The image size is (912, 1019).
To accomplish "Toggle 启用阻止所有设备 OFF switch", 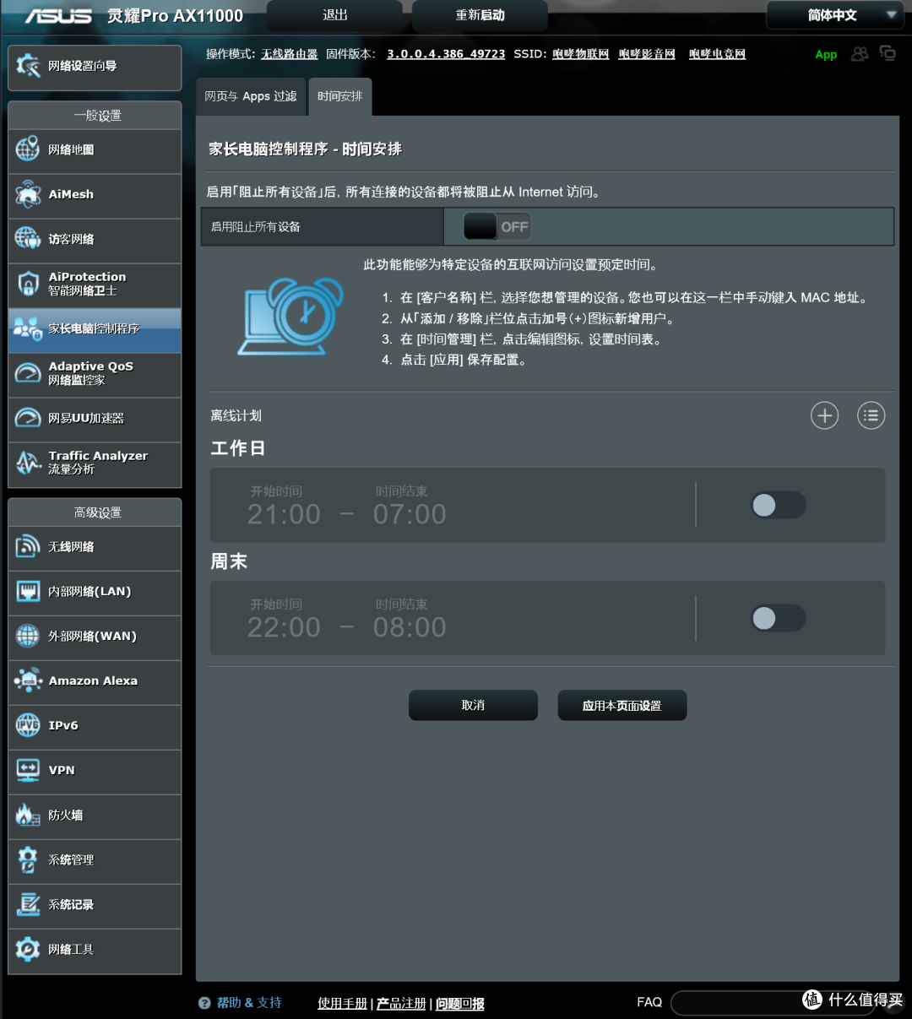I will [x=497, y=226].
